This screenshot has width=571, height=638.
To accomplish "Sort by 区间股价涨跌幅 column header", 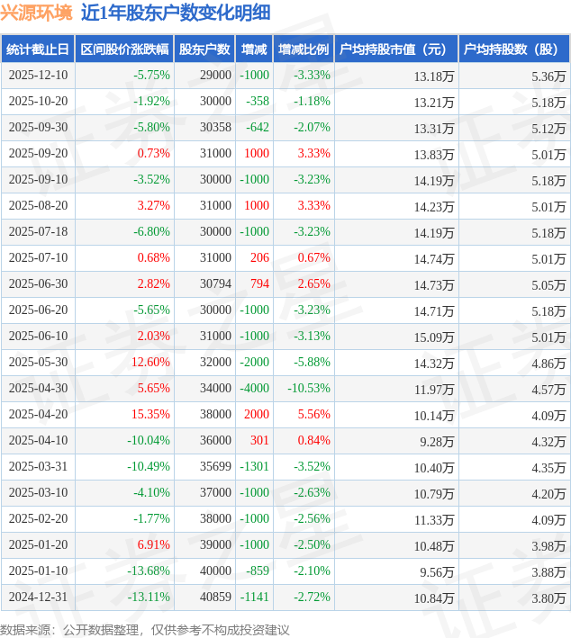I will (123, 49).
